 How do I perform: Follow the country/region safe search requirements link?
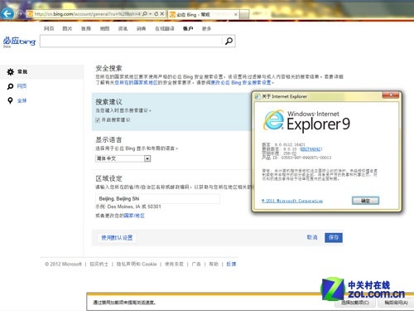point(136,83)
